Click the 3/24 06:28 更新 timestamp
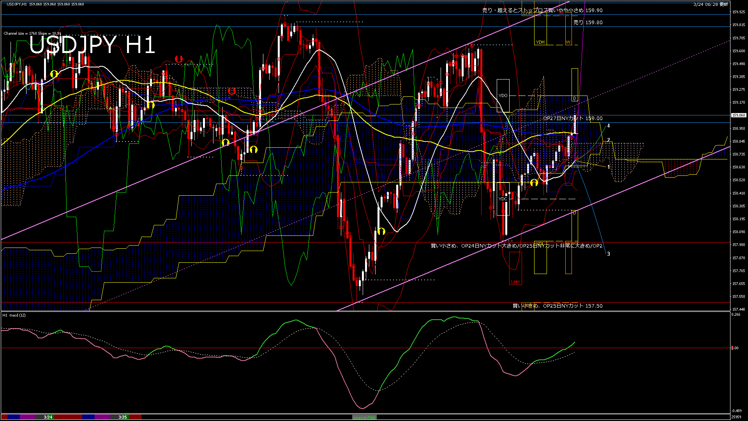Viewport: 748px width, 421px height. tap(711, 4)
